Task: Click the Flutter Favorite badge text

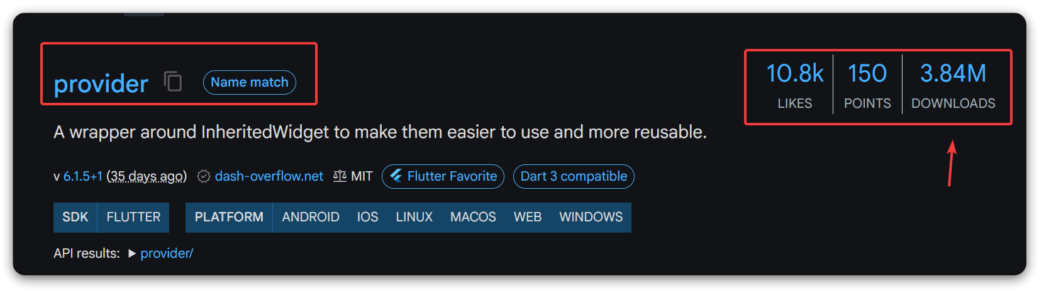Action: tap(452, 176)
